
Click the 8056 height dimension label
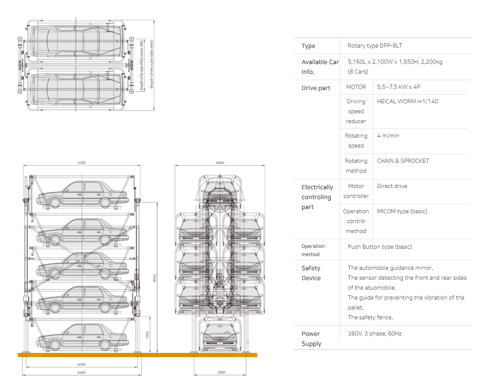pos(155,277)
